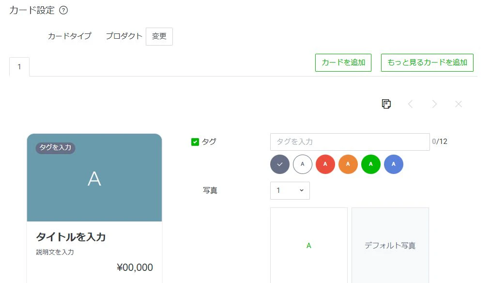The width and height of the screenshot is (491, 283).
Task: Pick the green tag color
Action: [x=371, y=164]
